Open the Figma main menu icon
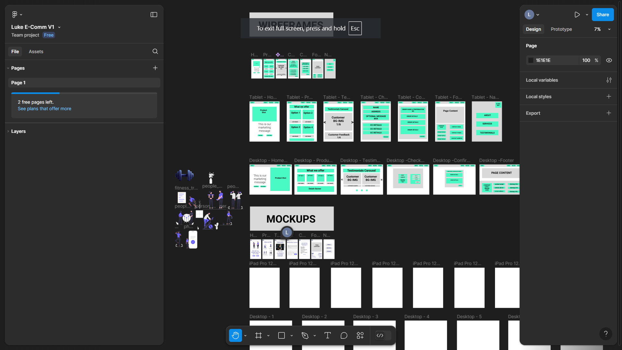 tap(15, 15)
